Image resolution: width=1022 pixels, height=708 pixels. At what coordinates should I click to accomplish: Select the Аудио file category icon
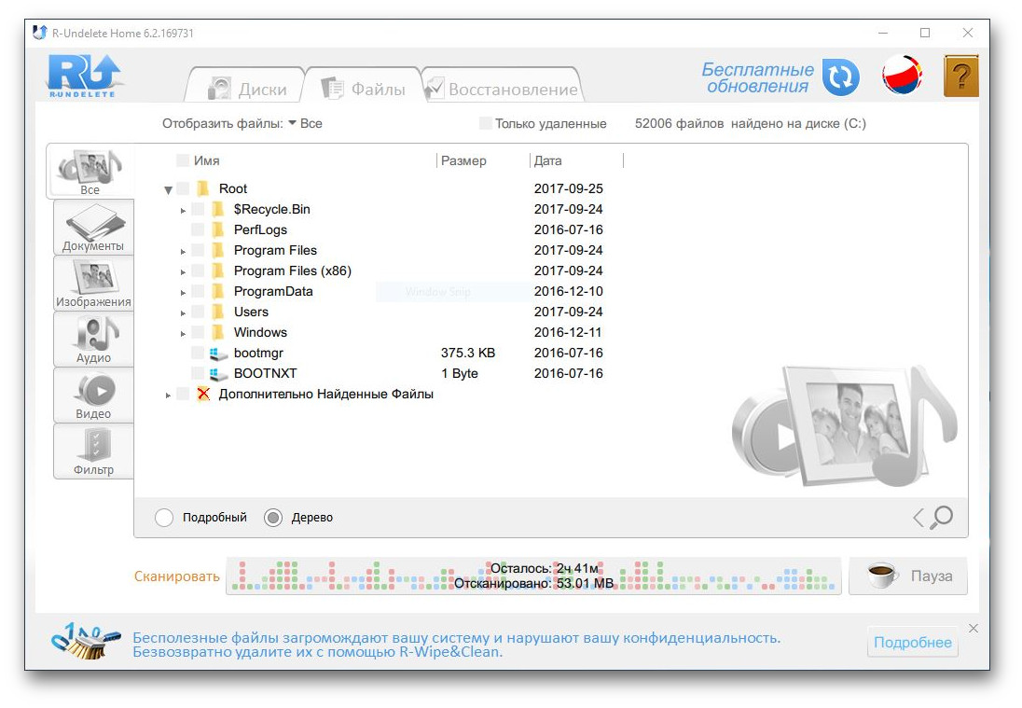(x=94, y=340)
